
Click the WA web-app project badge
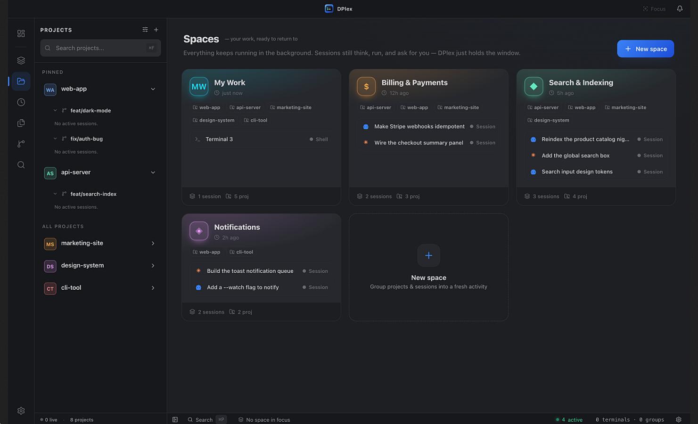(x=50, y=90)
